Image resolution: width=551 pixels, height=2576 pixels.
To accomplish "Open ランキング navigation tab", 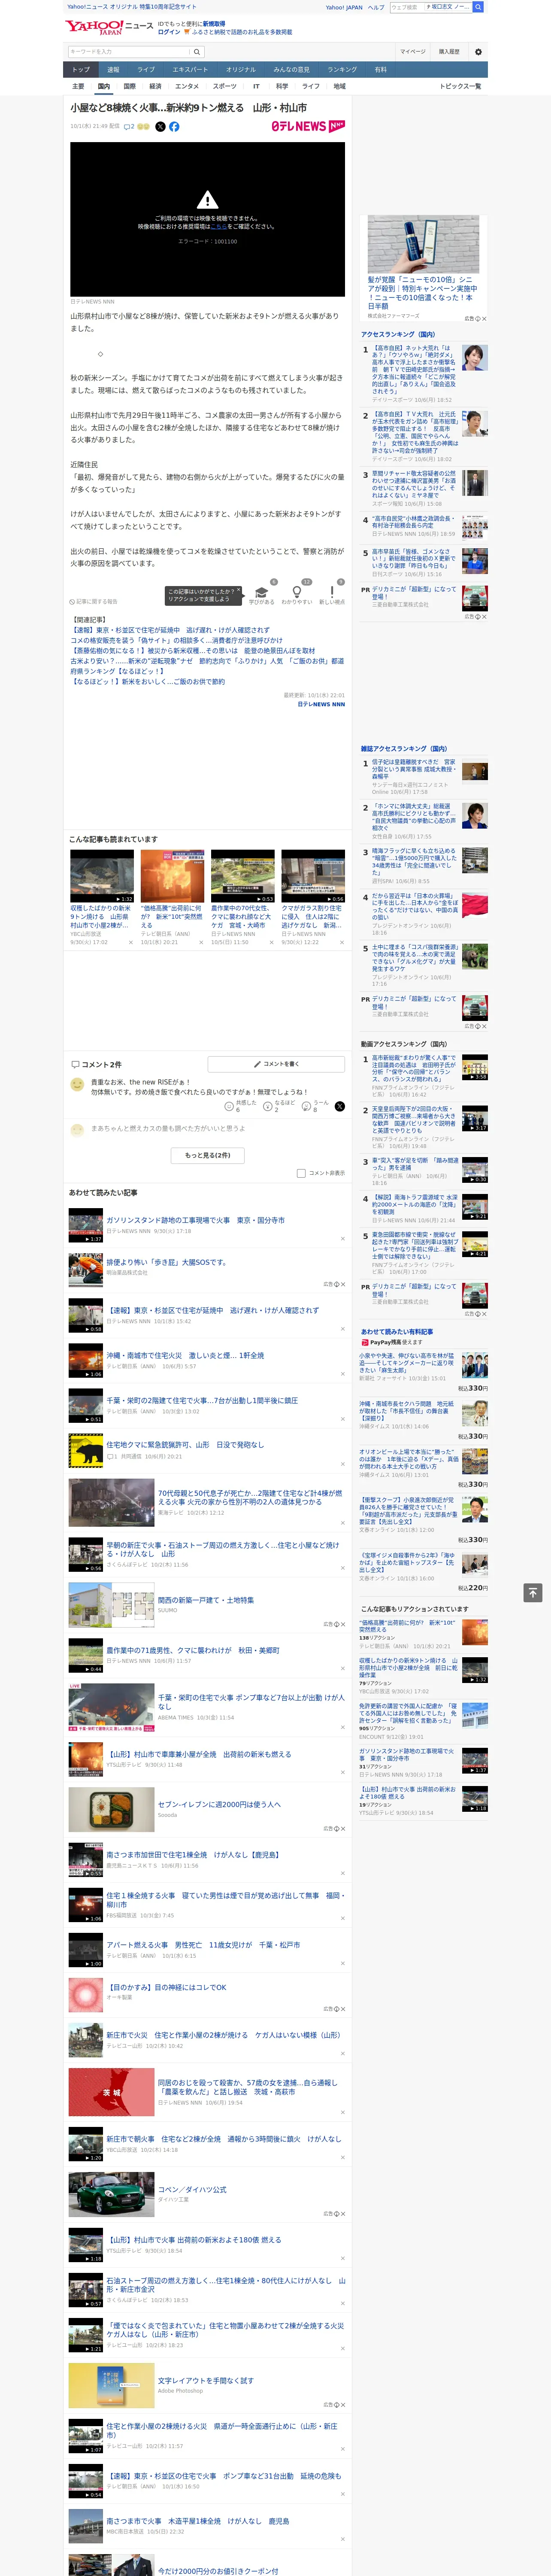I will coord(342,70).
